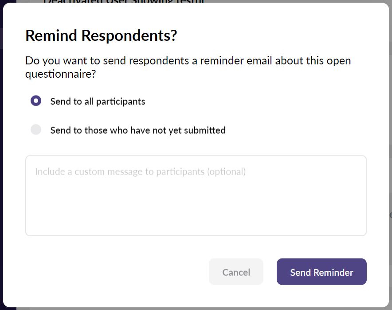
Task: Cancel the reminder dialog
Action: click(x=236, y=272)
